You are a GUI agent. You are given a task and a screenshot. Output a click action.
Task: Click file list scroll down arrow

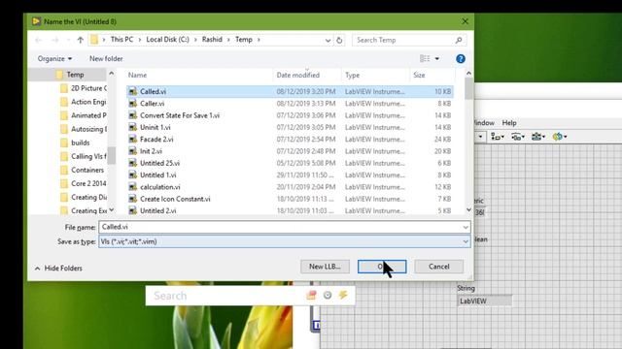468,209
